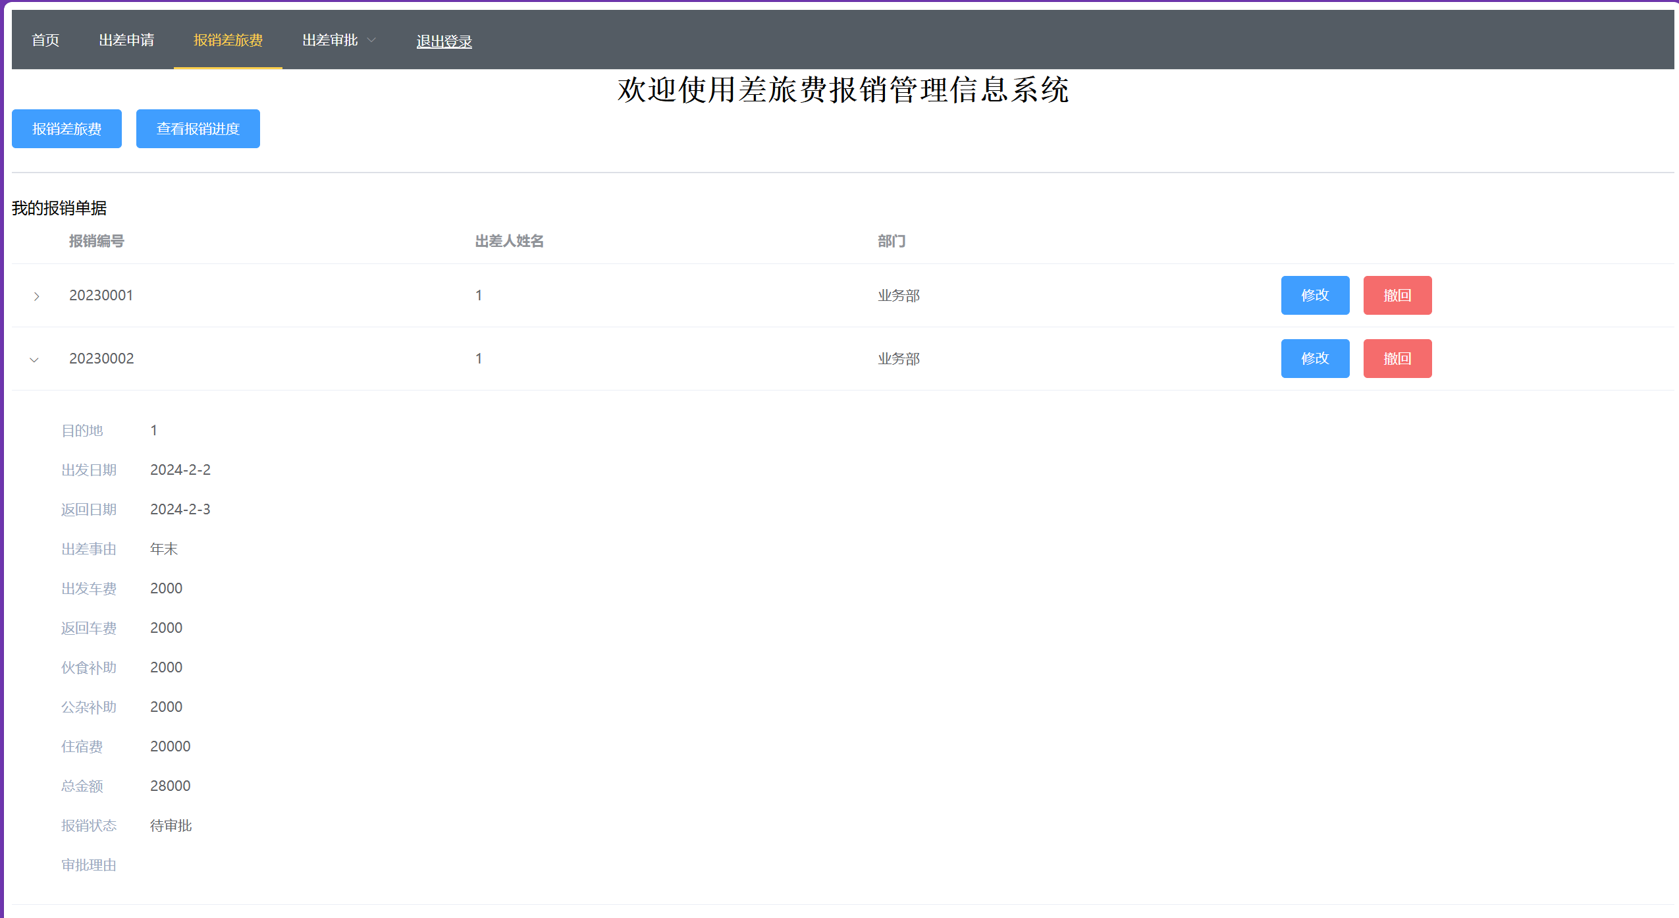Select the 20230002 reimbursement number cell
The height and width of the screenshot is (918, 1679).
(101, 359)
